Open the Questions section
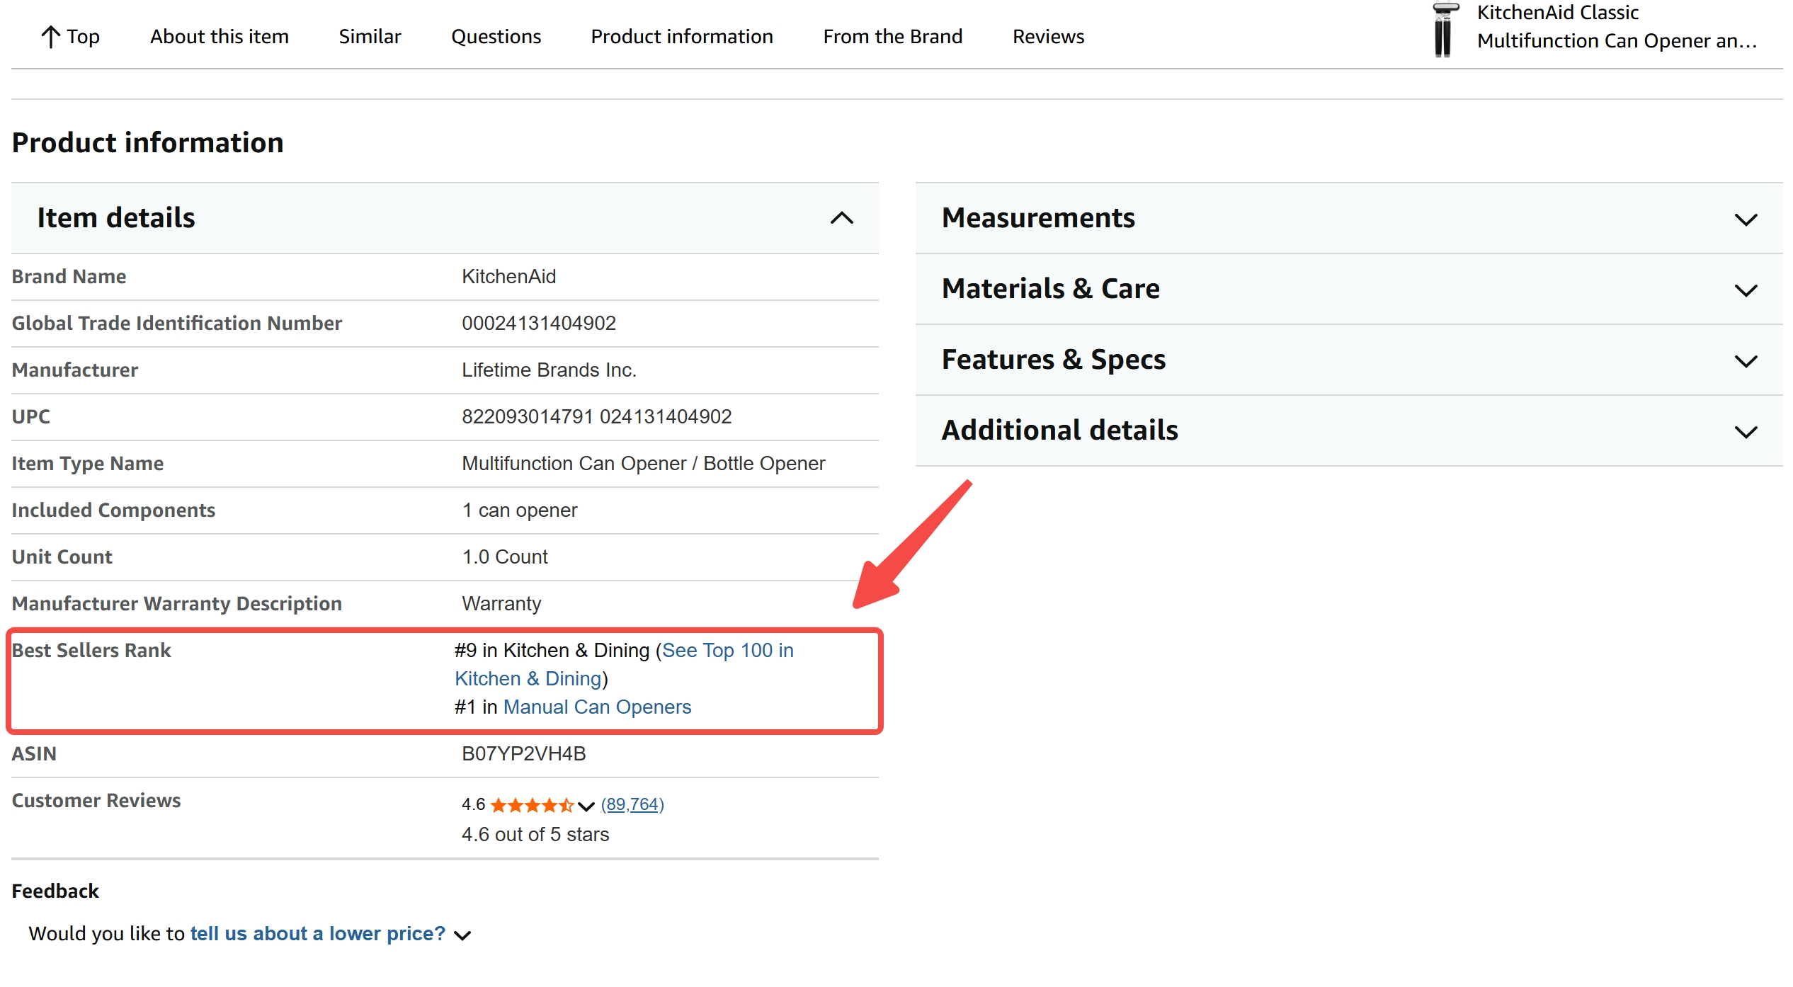The image size is (1793, 987). (496, 36)
